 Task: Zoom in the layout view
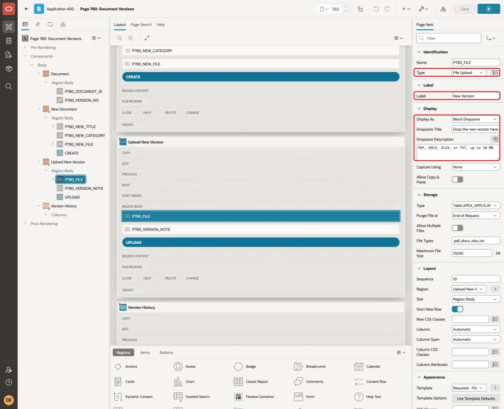pyautogui.click(x=130, y=38)
